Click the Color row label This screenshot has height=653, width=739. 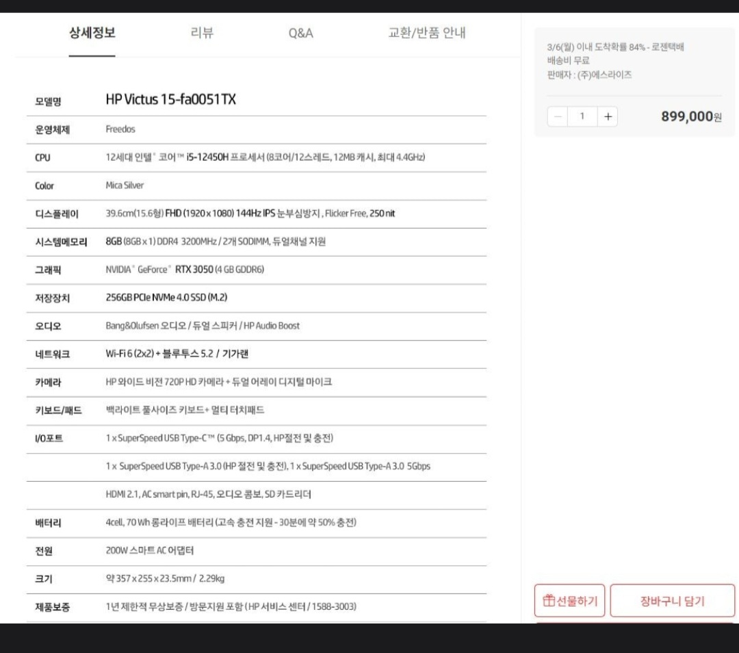coord(44,185)
